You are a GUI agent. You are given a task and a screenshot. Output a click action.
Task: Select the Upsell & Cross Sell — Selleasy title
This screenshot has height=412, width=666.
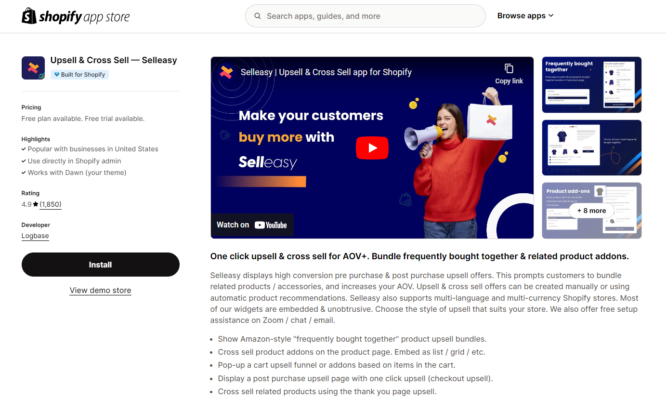click(x=114, y=60)
